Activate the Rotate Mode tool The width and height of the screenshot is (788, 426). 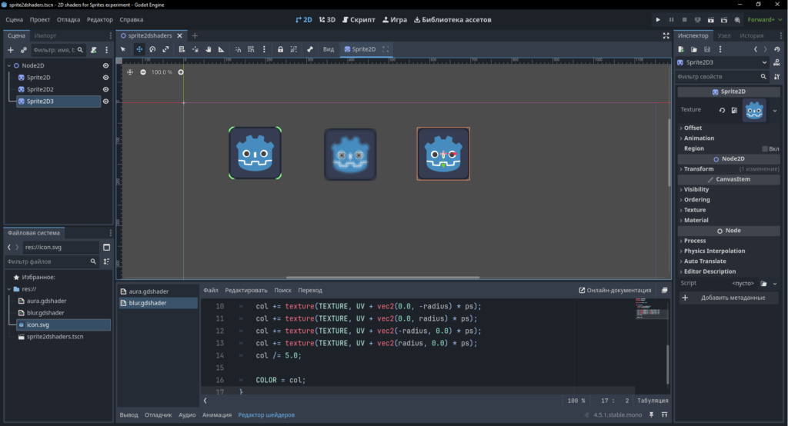coord(152,49)
